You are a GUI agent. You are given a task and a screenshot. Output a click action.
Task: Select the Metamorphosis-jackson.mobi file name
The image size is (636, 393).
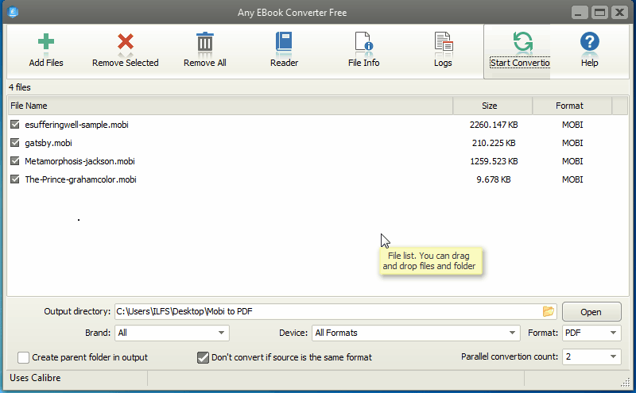tap(79, 161)
